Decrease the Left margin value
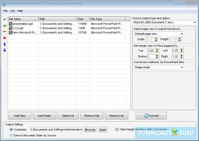The height and width of the screenshot is (141, 199). [182, 52]
